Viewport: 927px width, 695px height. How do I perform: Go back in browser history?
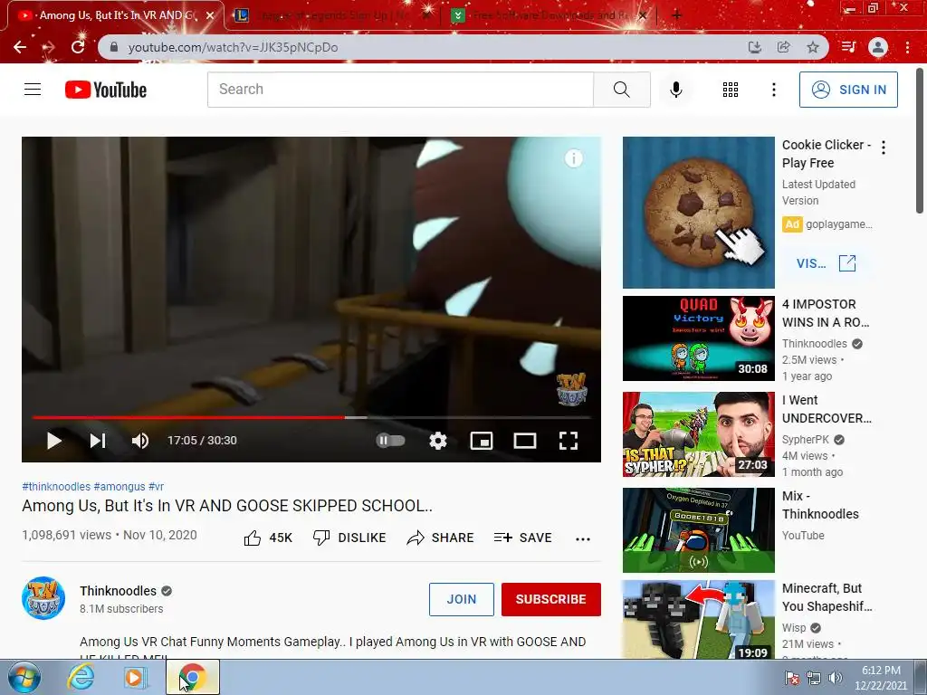click(x=20, y=47)
